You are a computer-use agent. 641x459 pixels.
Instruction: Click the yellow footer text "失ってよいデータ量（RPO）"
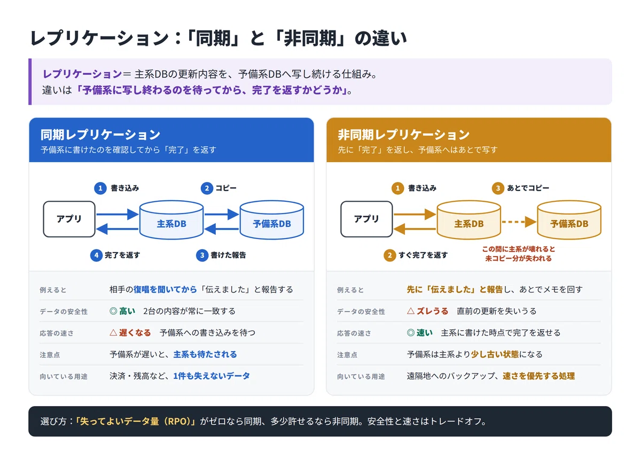click(136, 421)
